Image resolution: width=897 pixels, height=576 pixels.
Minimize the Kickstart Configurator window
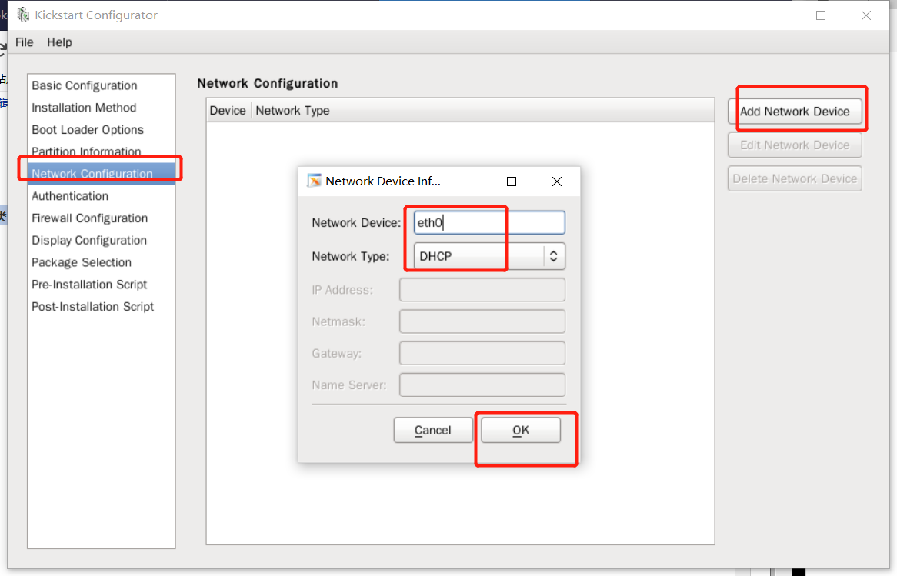(776, 15)
